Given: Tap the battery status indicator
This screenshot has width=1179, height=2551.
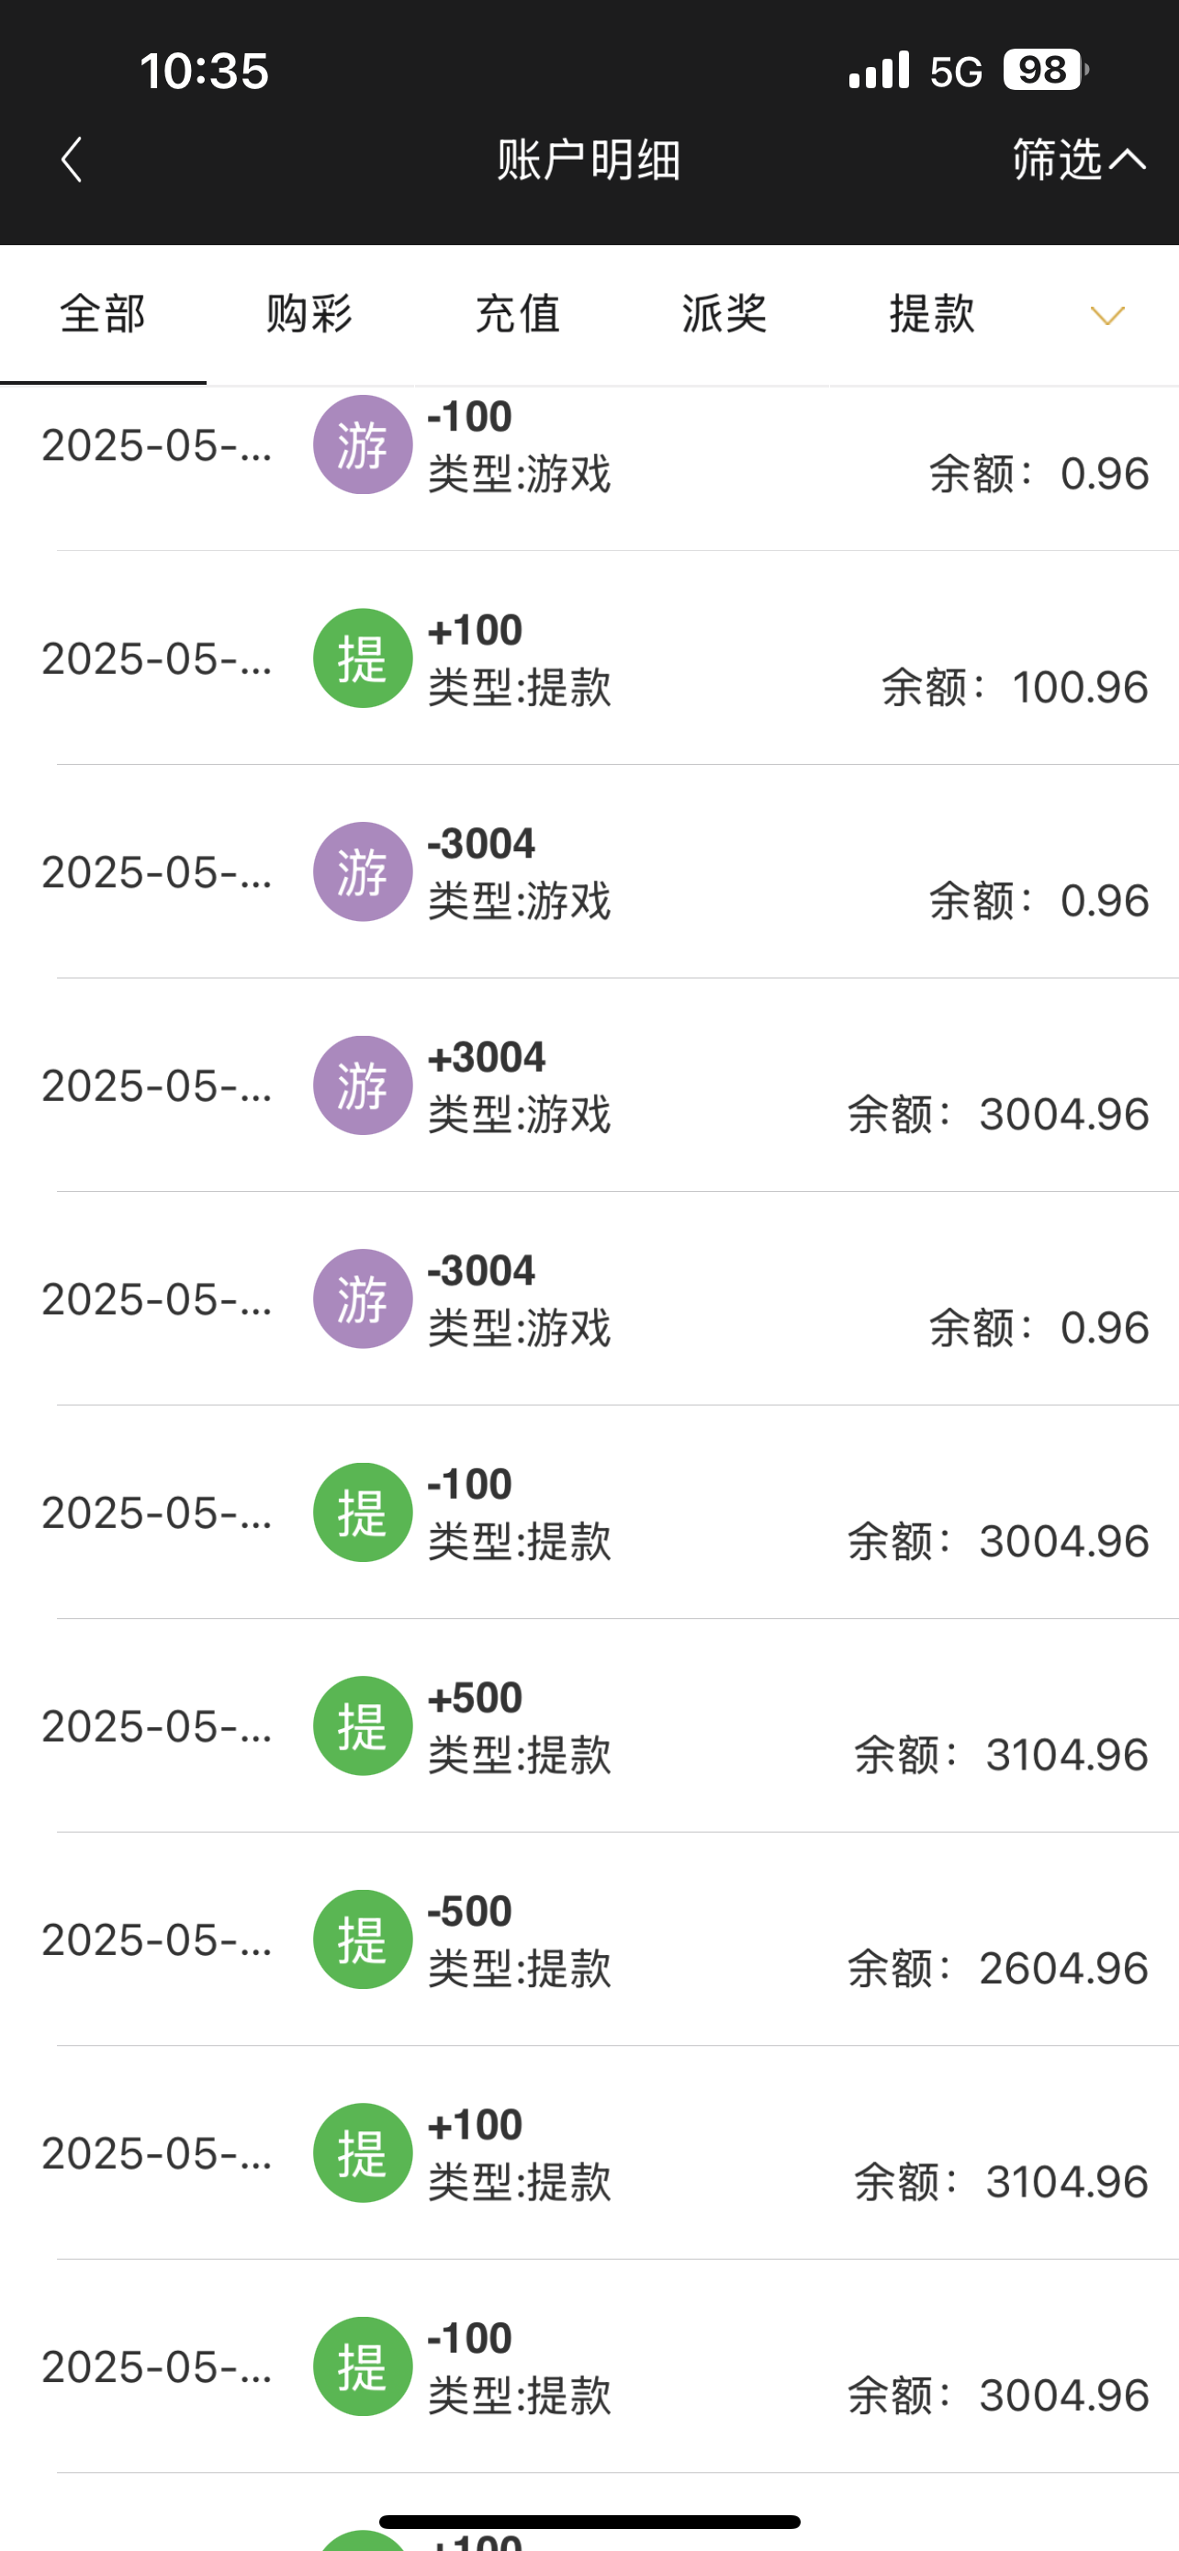Looking at the screenshot, I should [1044, 71].
